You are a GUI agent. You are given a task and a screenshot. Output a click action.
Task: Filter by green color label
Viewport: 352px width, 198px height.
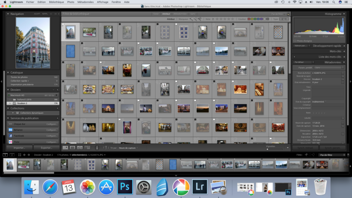[x=255, y=19]
